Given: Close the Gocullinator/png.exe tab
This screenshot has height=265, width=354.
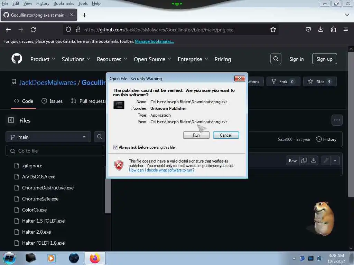Looking at the screenshot, I should click(x=71, y=15).
